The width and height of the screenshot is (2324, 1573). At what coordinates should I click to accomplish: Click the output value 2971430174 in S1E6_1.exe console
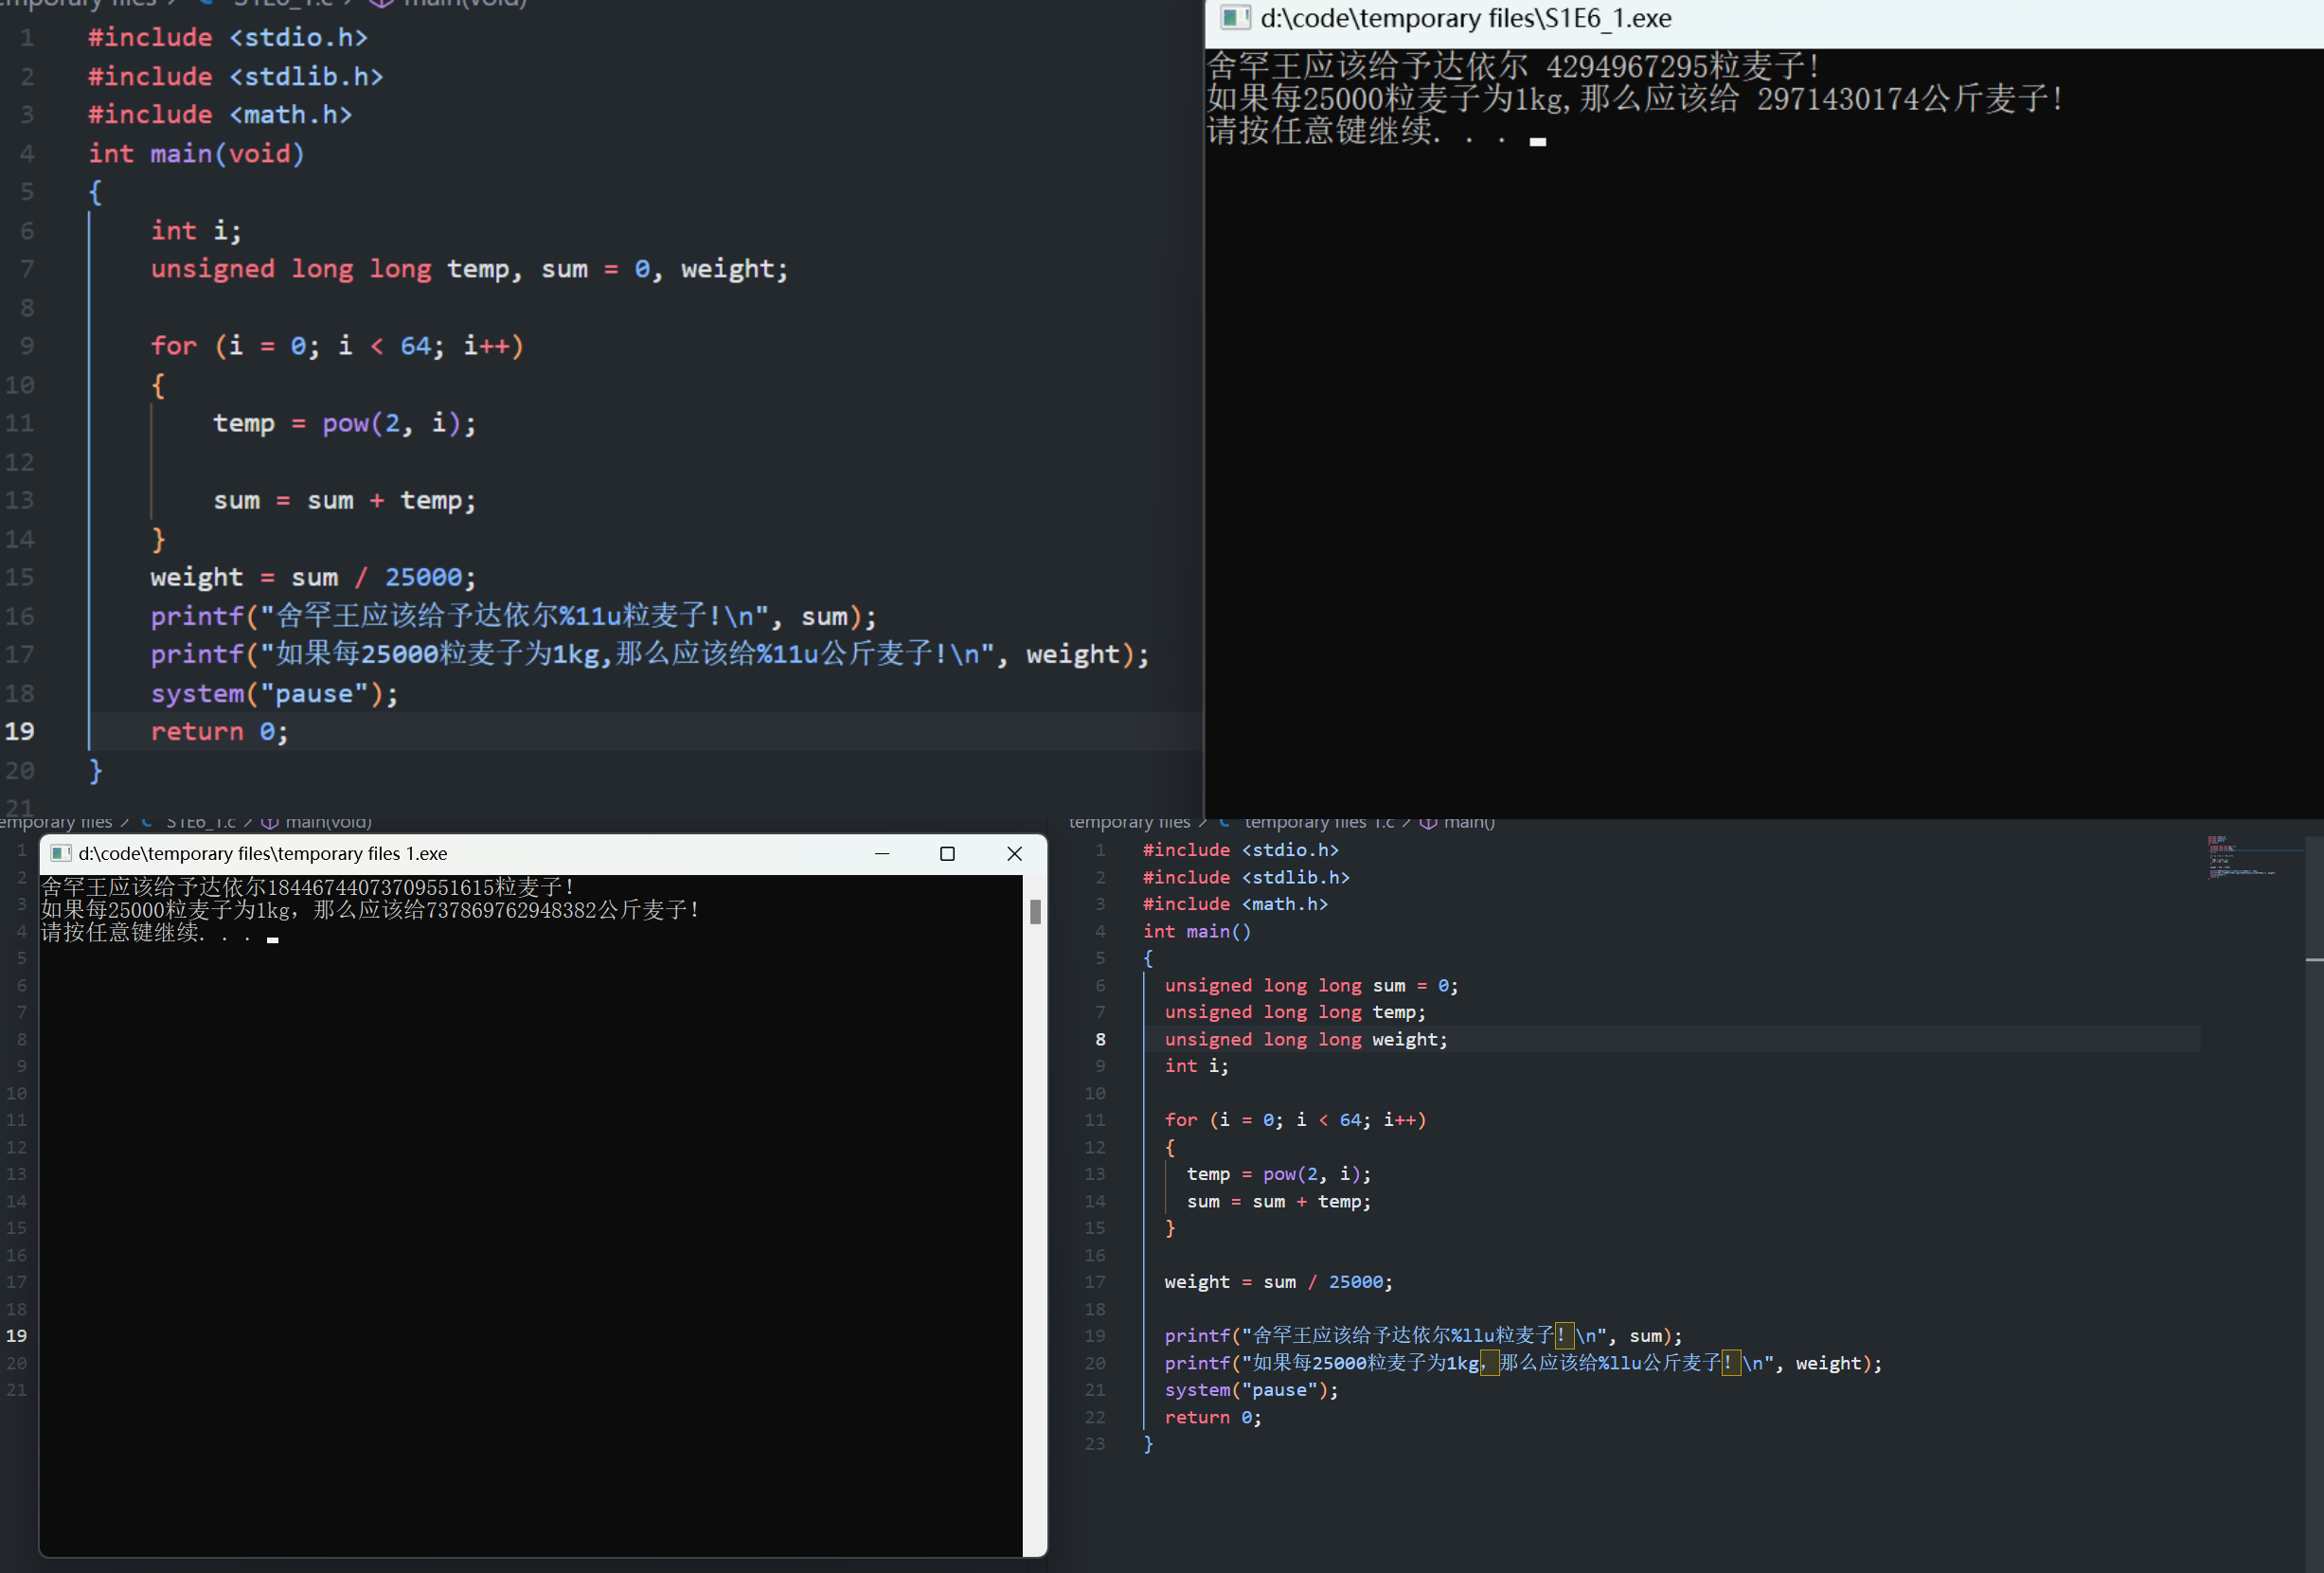[1838, 99]
